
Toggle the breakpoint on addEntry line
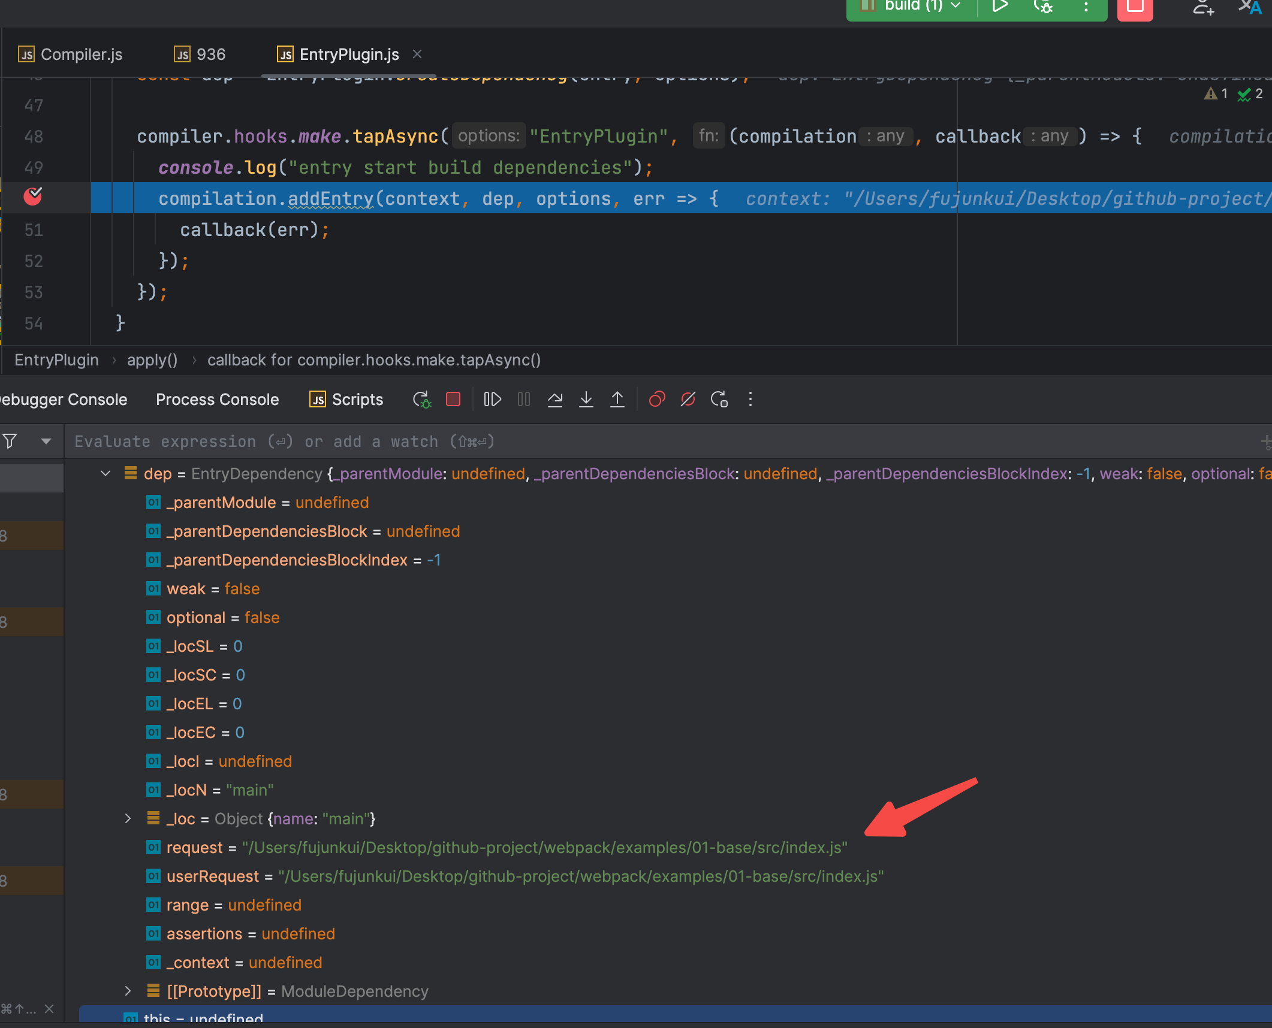[32, 196]
